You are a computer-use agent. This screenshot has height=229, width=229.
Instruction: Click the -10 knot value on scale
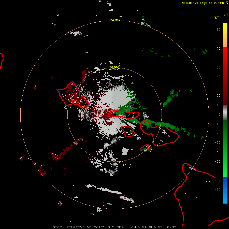click(x=218, y=124)
